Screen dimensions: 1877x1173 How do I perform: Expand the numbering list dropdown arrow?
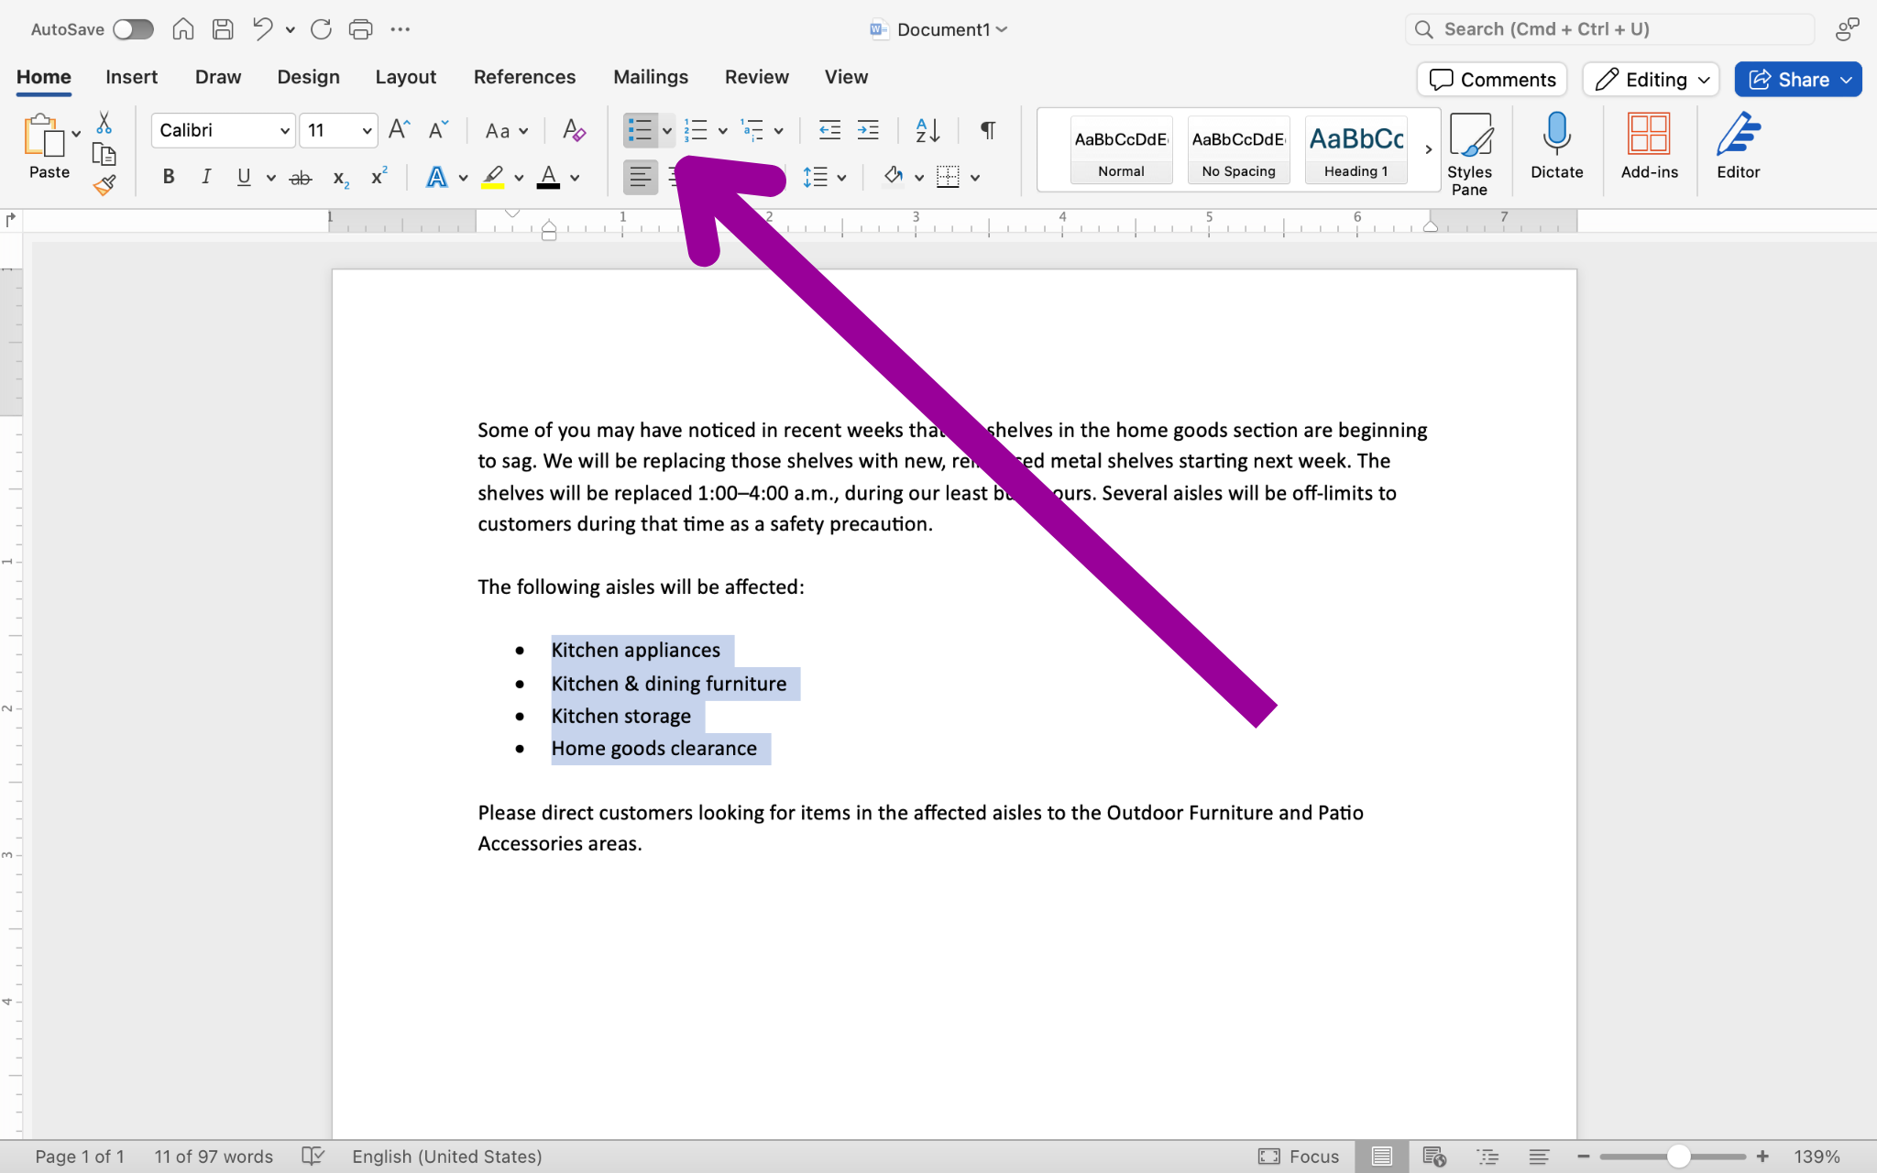point(722,131)
